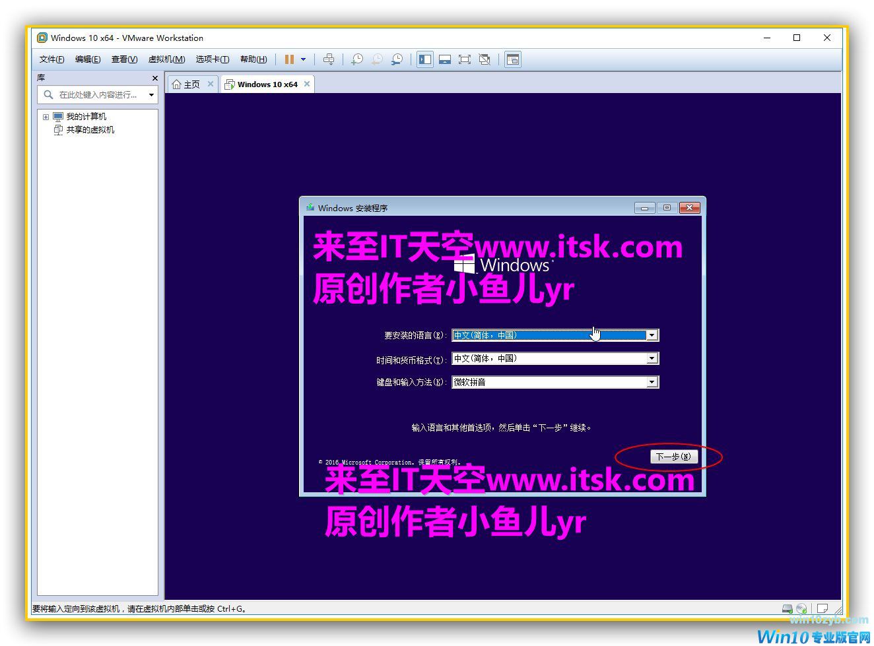874x646 pixels.
Task: Send Ctrl+Alt+Del to the virtual machine
Action: click(x=329, y=59)
